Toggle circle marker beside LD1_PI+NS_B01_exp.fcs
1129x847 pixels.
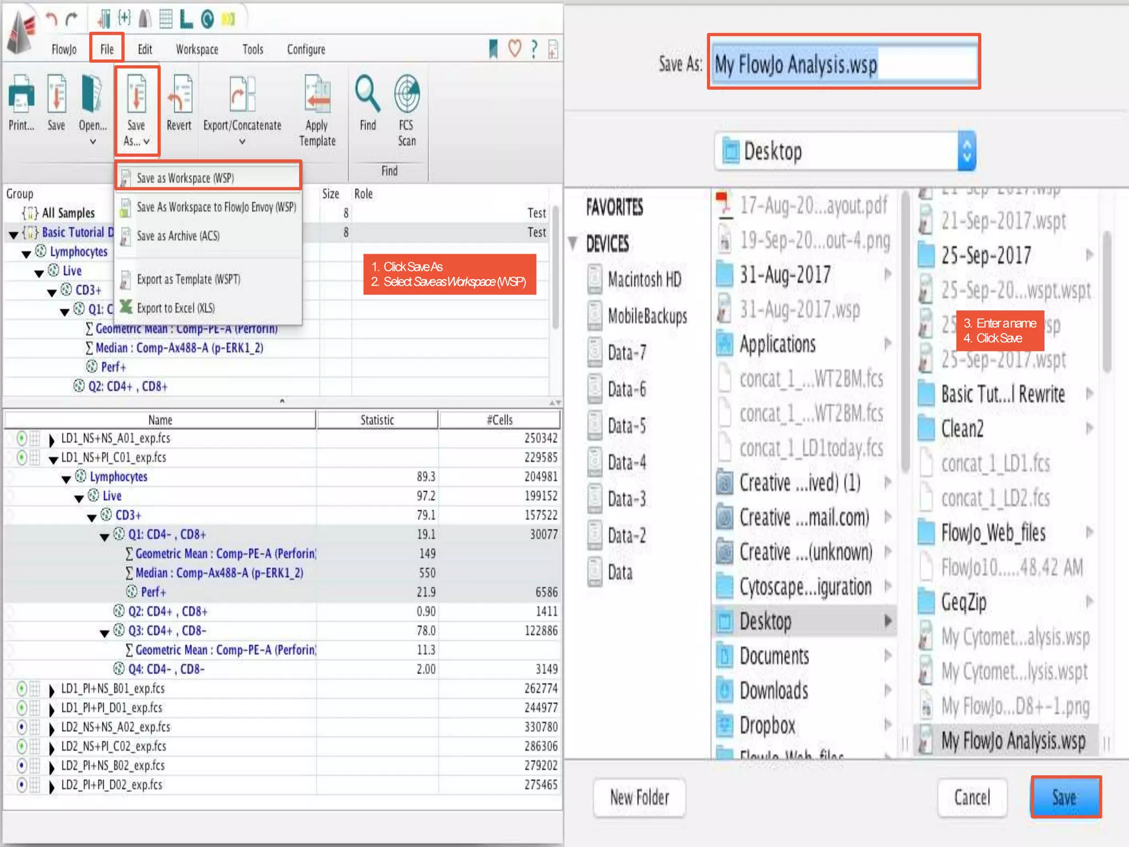21,688
